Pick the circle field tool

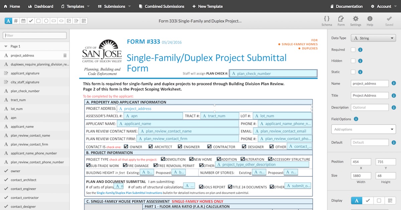[x=46, y=21]
